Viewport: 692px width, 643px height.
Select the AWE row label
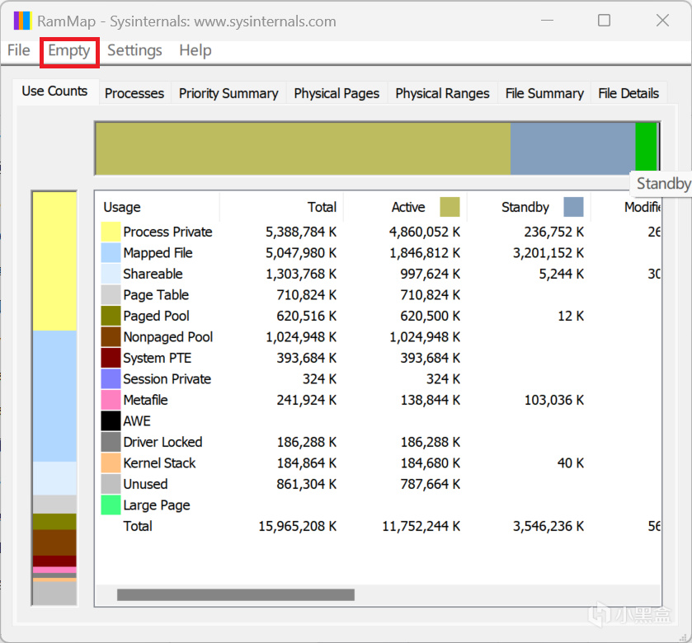pyautogui.click(x=137, y=421)
